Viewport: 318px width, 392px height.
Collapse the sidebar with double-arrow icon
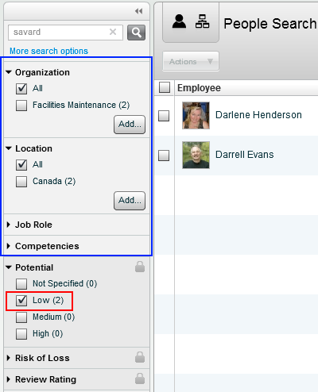138,11
